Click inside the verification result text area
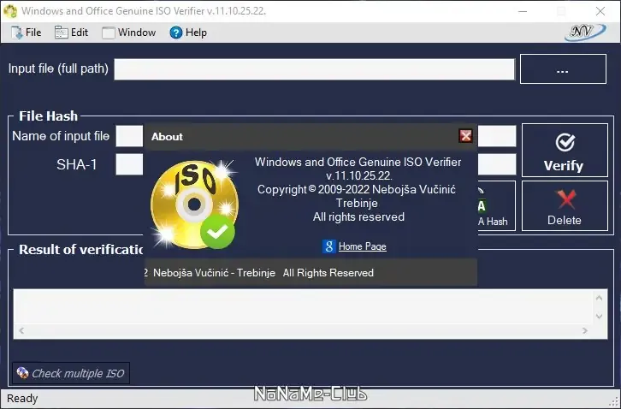Screen dimensions: 621x409 303,306
